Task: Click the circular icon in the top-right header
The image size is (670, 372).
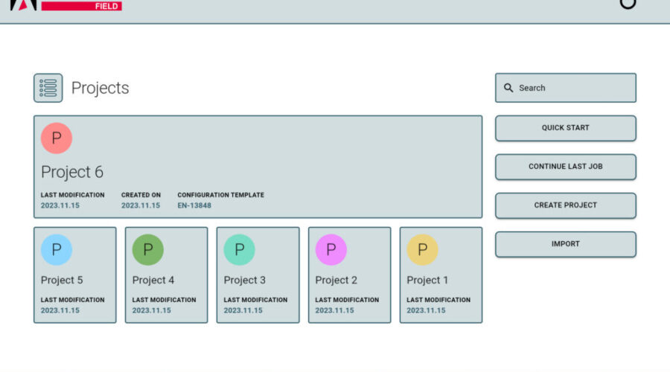Action: [x=628, y=3]
